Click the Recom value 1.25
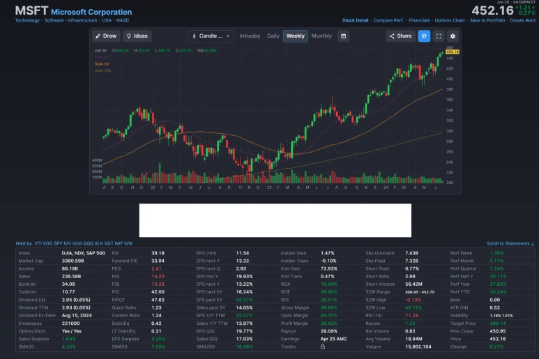 [410, 323]
